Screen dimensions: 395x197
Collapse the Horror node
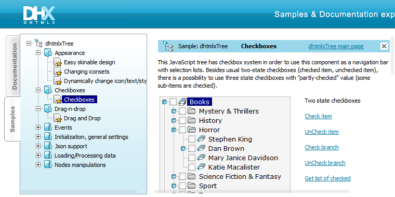174,130
